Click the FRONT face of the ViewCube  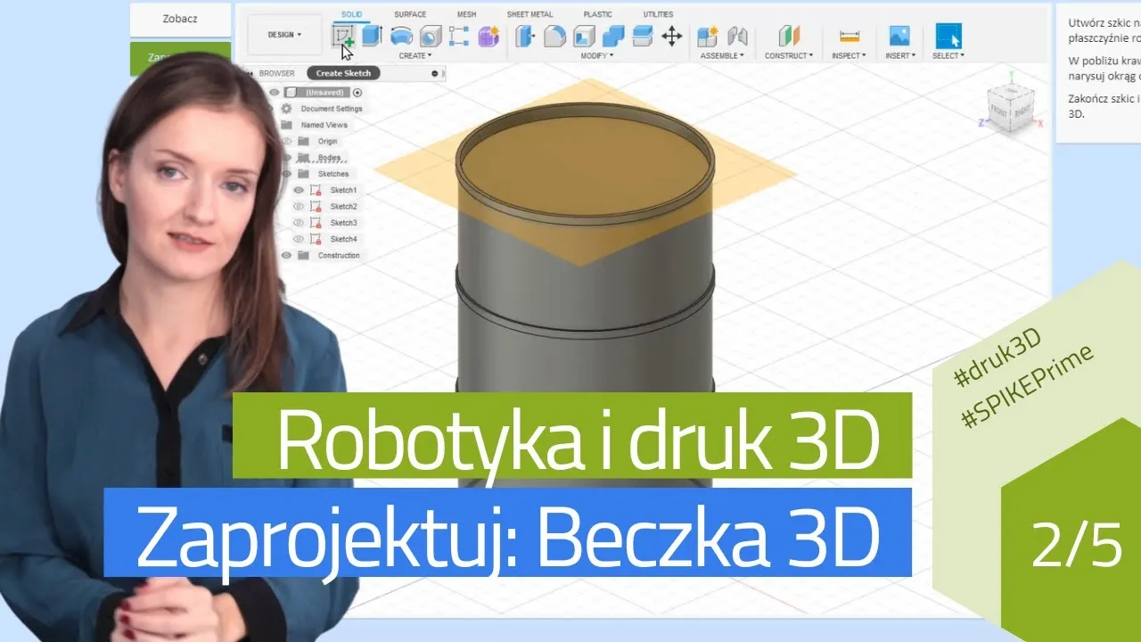pyautogui.click(x=999, y=110)
